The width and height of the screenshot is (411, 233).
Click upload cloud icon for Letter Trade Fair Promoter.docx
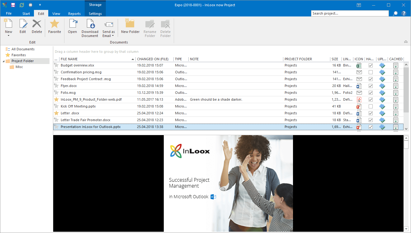pos(382,120)
